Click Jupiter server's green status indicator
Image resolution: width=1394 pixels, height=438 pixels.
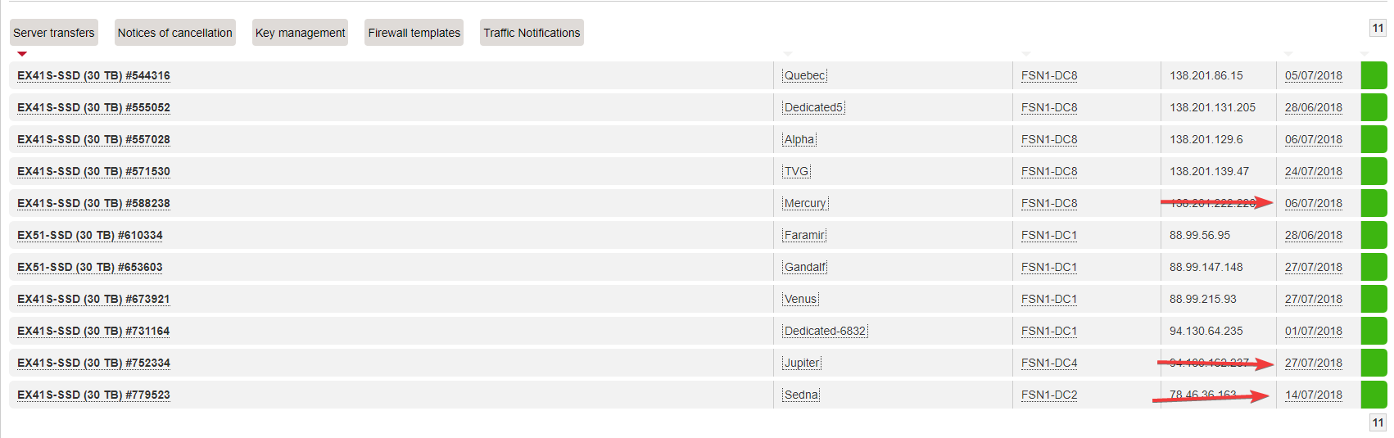(x=1374, y=363)
